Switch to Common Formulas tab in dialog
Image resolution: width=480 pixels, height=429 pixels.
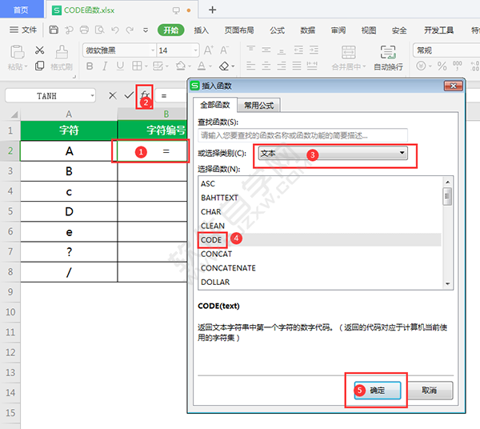tap(258, 106)
